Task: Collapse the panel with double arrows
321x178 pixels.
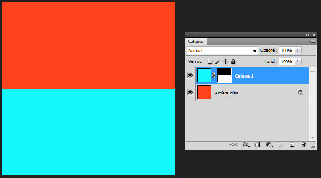Action: click(307, 35)
